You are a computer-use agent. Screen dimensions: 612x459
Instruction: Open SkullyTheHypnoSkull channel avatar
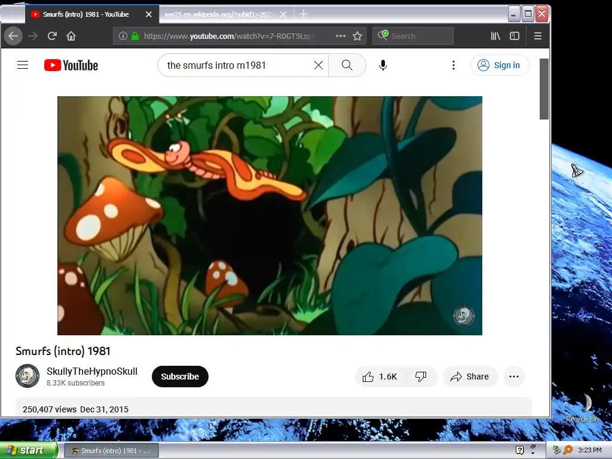(27, 376)
